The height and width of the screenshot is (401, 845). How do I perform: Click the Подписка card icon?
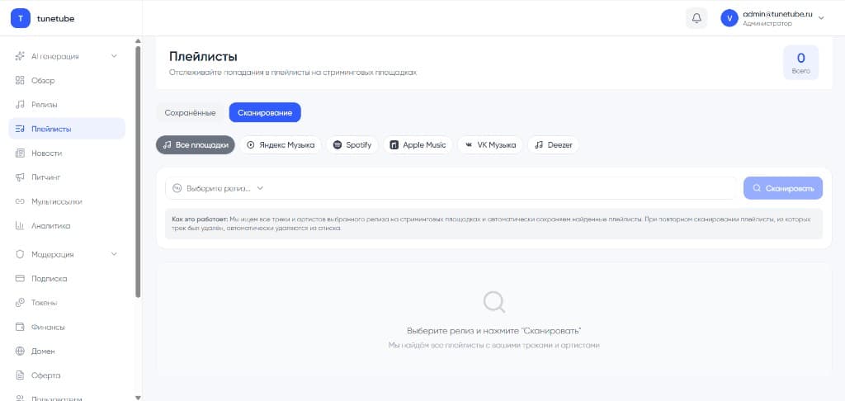20,279
